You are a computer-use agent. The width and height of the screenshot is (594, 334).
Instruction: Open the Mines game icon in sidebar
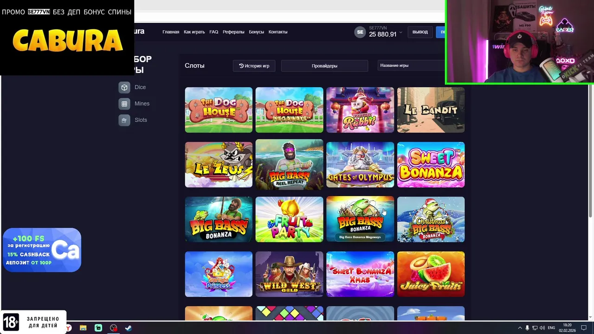click(x=124, y=104)
